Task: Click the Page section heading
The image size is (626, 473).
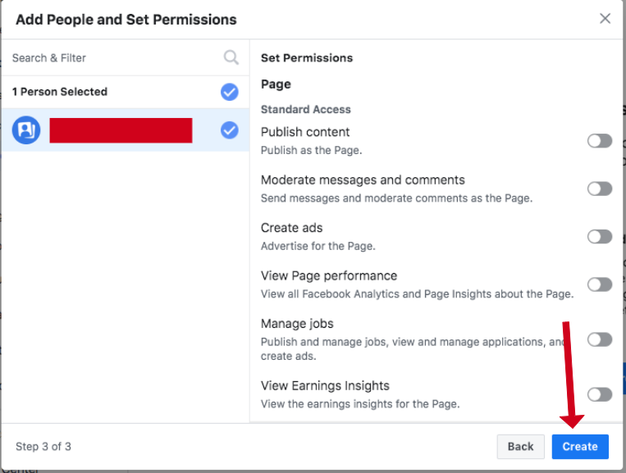Action: point(276,84)
